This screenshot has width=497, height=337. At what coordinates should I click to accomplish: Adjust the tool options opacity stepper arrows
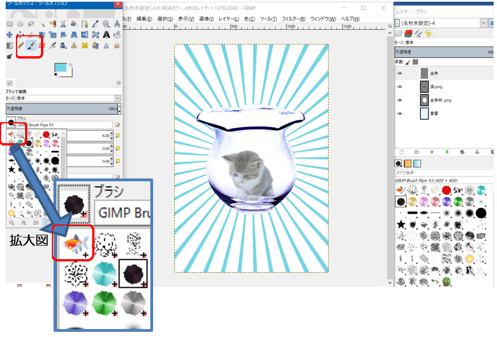(119, 109)
